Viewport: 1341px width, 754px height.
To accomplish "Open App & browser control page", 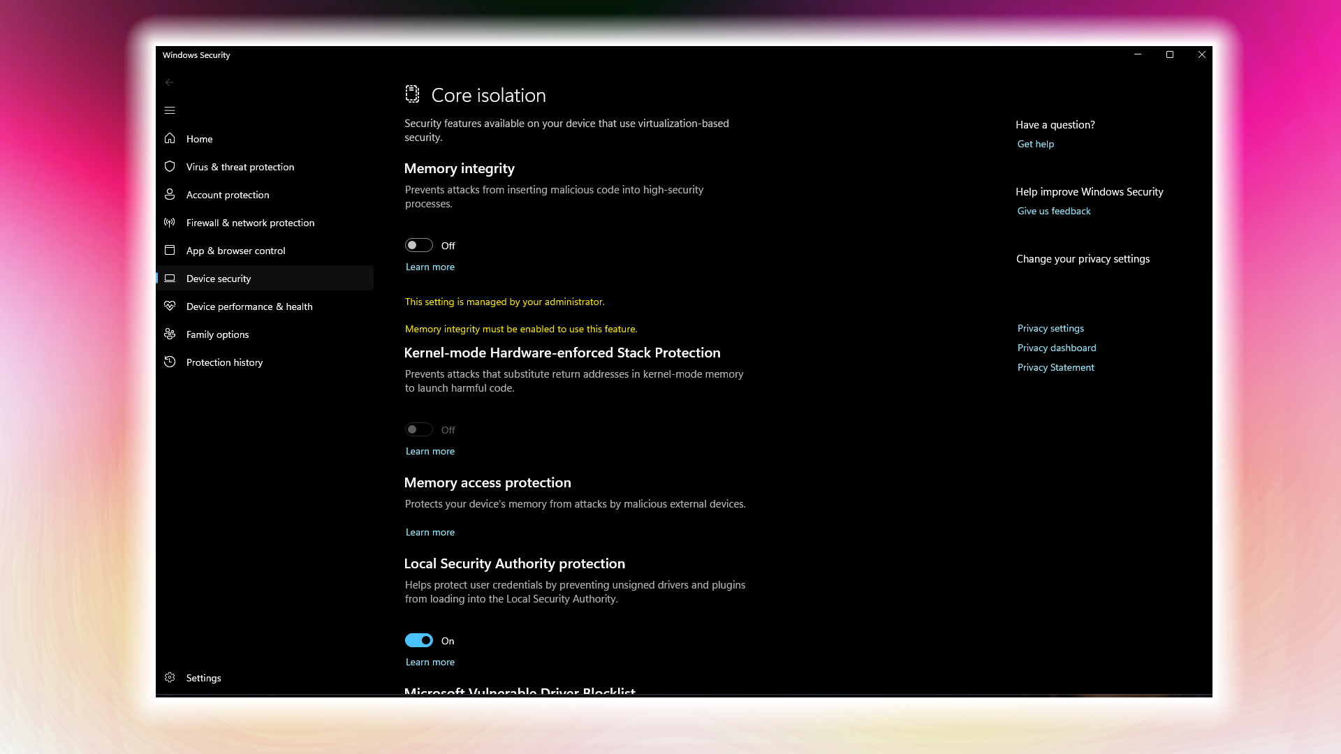I will point(265,250).
